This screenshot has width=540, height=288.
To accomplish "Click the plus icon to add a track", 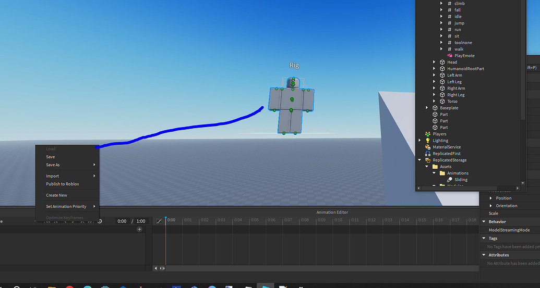I will click(139, 229).
